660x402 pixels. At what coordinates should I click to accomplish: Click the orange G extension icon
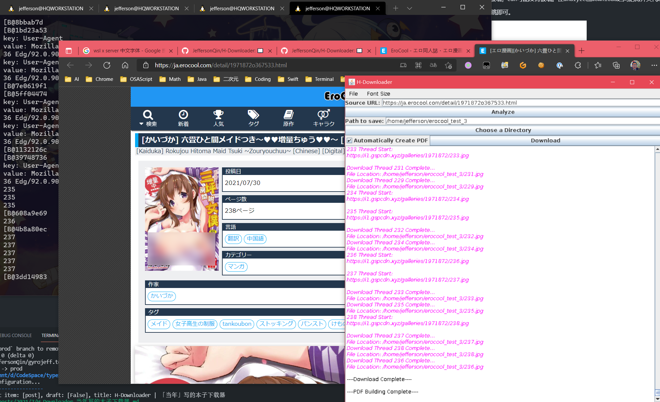(523, 65)
